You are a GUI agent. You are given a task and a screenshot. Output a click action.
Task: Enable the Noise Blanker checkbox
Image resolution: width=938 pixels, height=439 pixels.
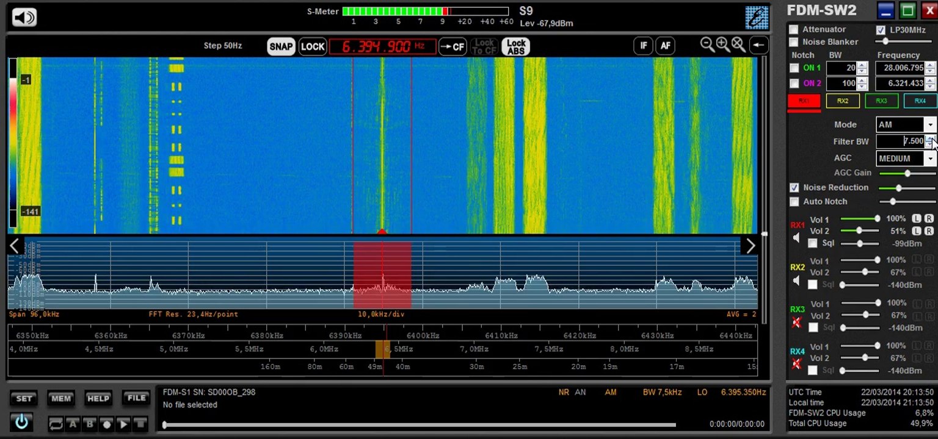pyautogui.click(x=794, y=42)
